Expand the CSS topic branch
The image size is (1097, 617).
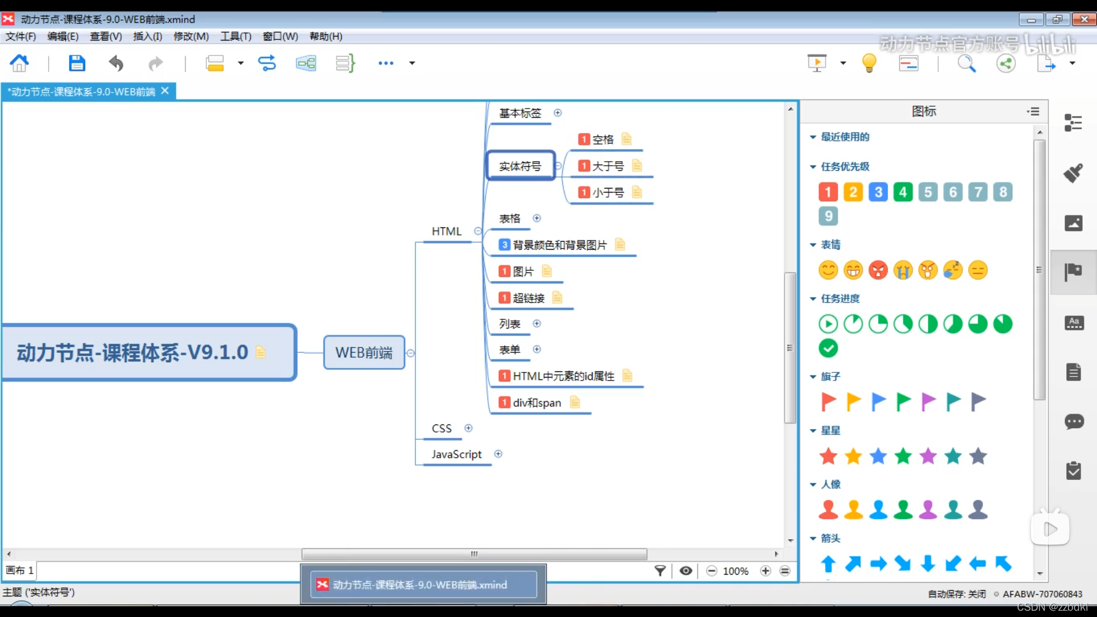469,428
